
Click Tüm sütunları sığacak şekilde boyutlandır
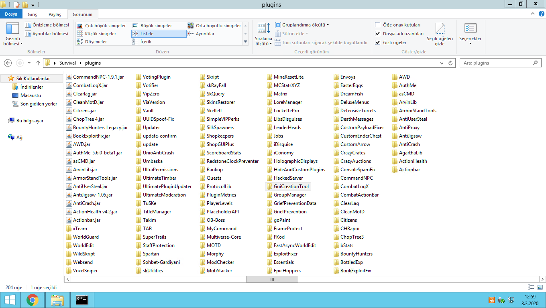tap(321, 43)
